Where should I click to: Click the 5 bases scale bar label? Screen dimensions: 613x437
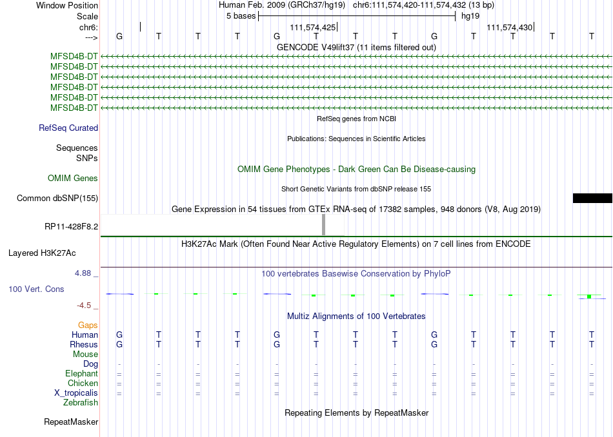241,16
